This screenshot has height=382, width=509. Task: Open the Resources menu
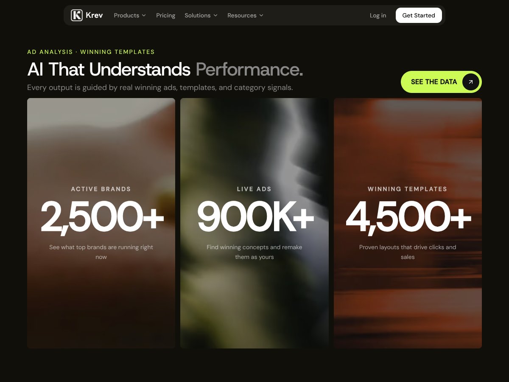click(x=245, y=15)
